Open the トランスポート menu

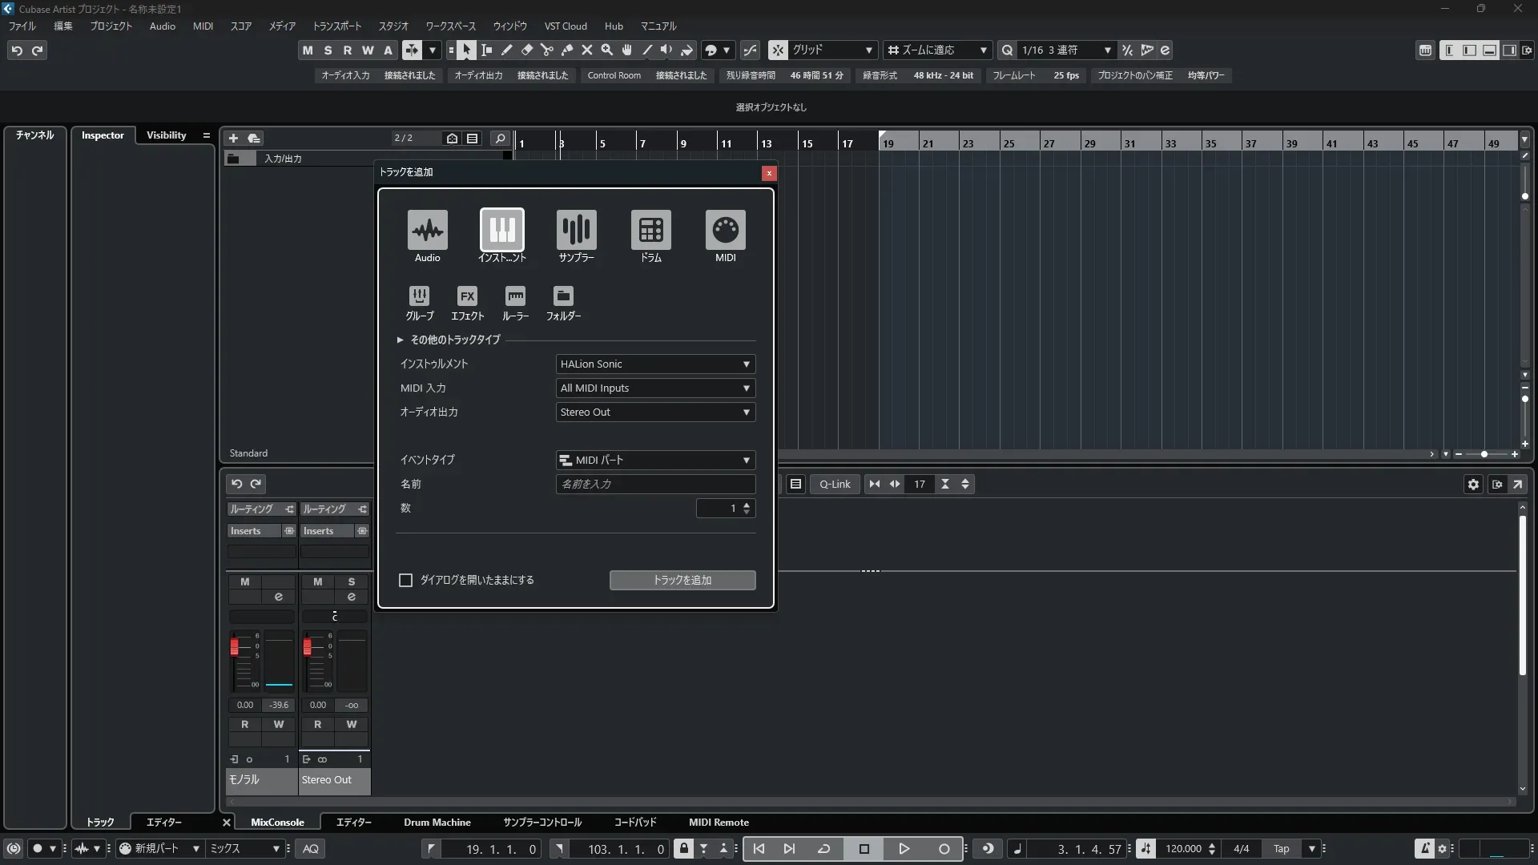(x=336, y=26)
